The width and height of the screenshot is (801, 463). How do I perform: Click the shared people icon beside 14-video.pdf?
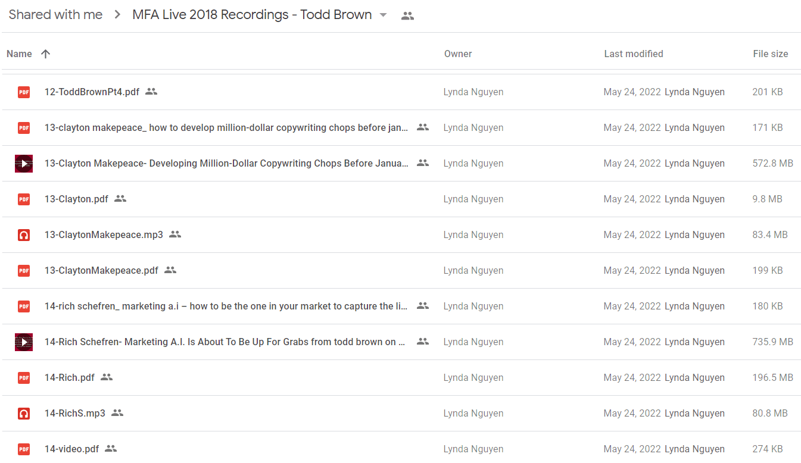[111, 449]
